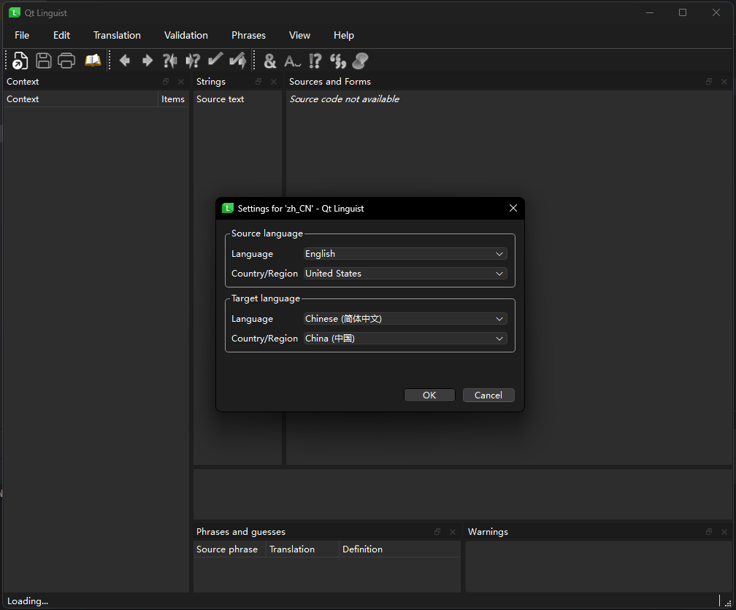Close the Settings for 'zh_CN' dialog
Image resolution: width=736 pixels, height=610 pixels.
tap(513, 208)
